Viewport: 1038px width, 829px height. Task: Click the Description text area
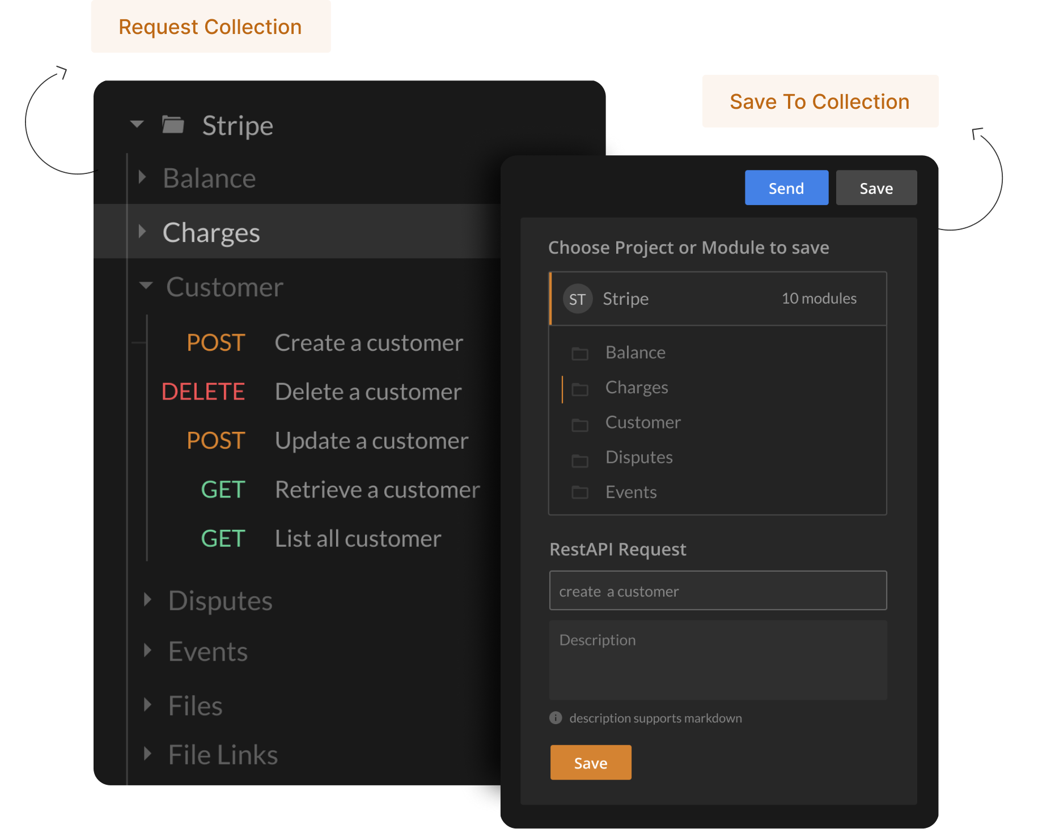pos(717,660)
